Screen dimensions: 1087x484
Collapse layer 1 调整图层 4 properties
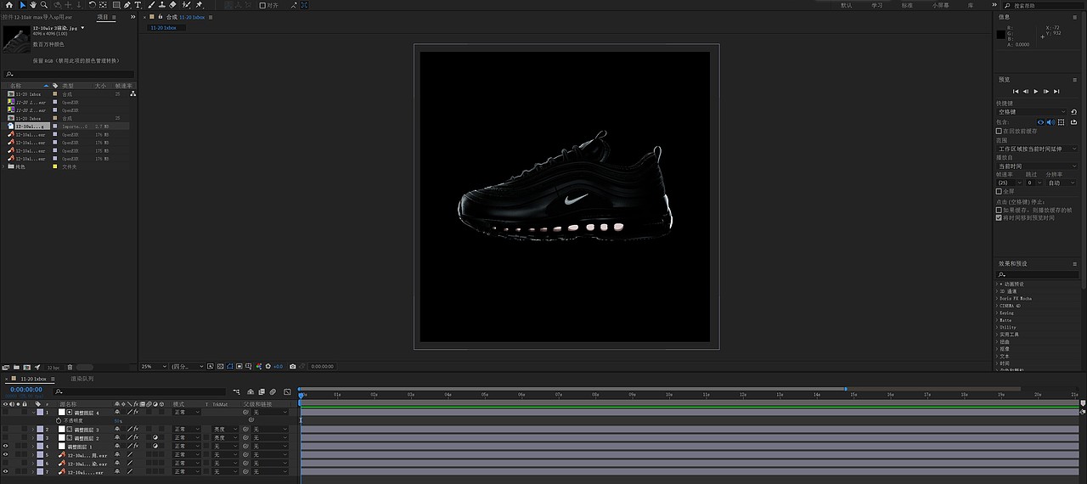point(34,412)
